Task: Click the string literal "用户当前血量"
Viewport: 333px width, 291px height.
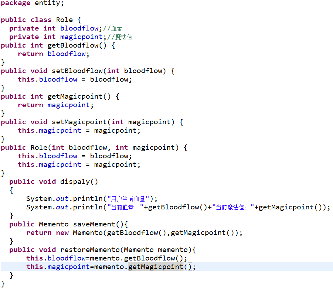Action: (x=128, y=199)
